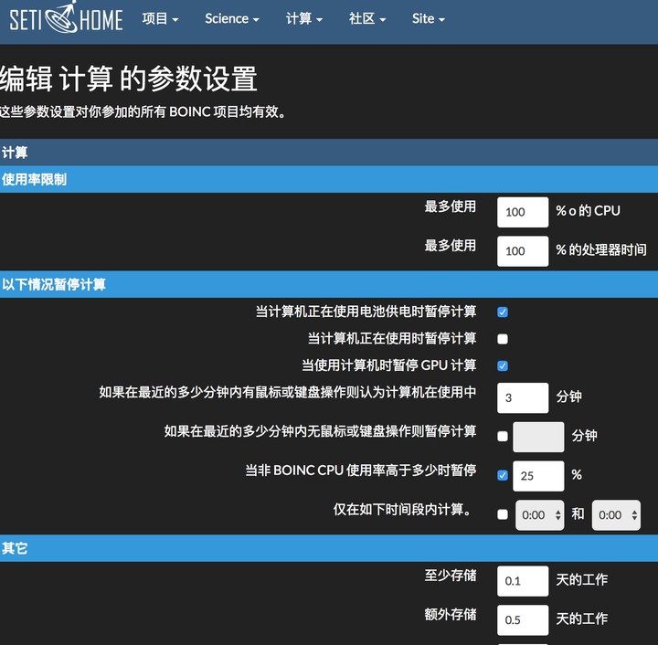Uncheck pause computing on battery power
This screenshot has width=658, height=645.
[x=503, y=312]
